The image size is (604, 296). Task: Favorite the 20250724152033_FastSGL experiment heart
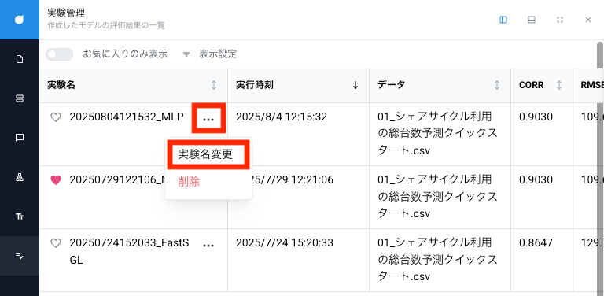pos(57,243)
